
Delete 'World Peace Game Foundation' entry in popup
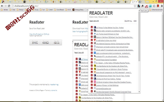click(x=92, y=59)
